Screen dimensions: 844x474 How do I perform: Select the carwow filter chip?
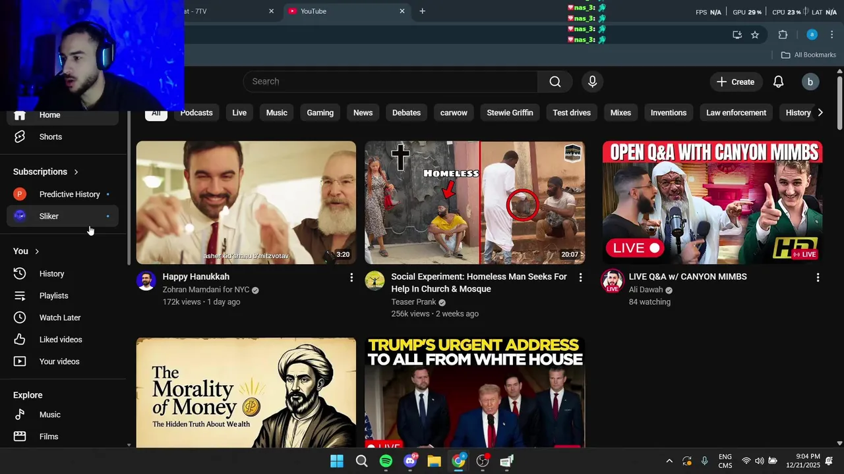click(x=454, y=113)
